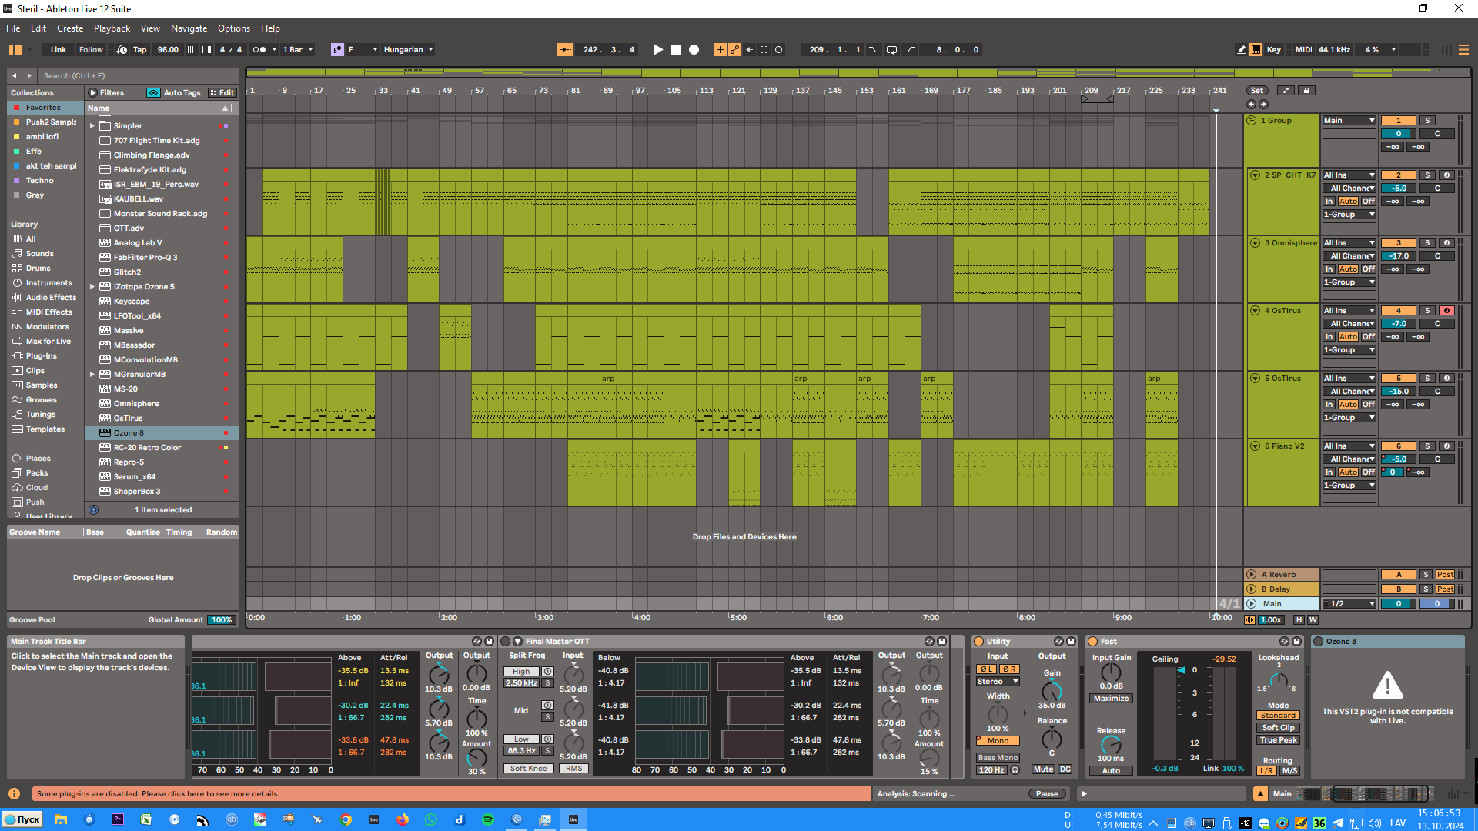Deactivate track 3 Omnisphere with its activator
The image size is (1478, 831).
pyautogui.click(x=1399, y=243)
